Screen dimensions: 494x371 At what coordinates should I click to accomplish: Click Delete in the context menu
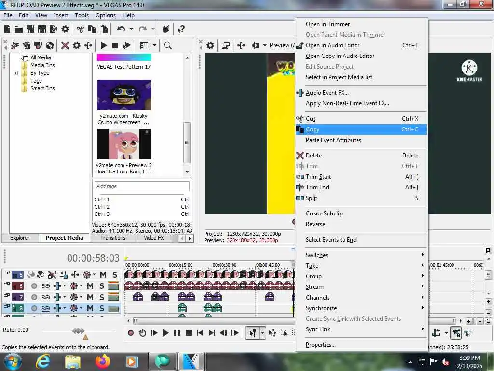(361, 155)
